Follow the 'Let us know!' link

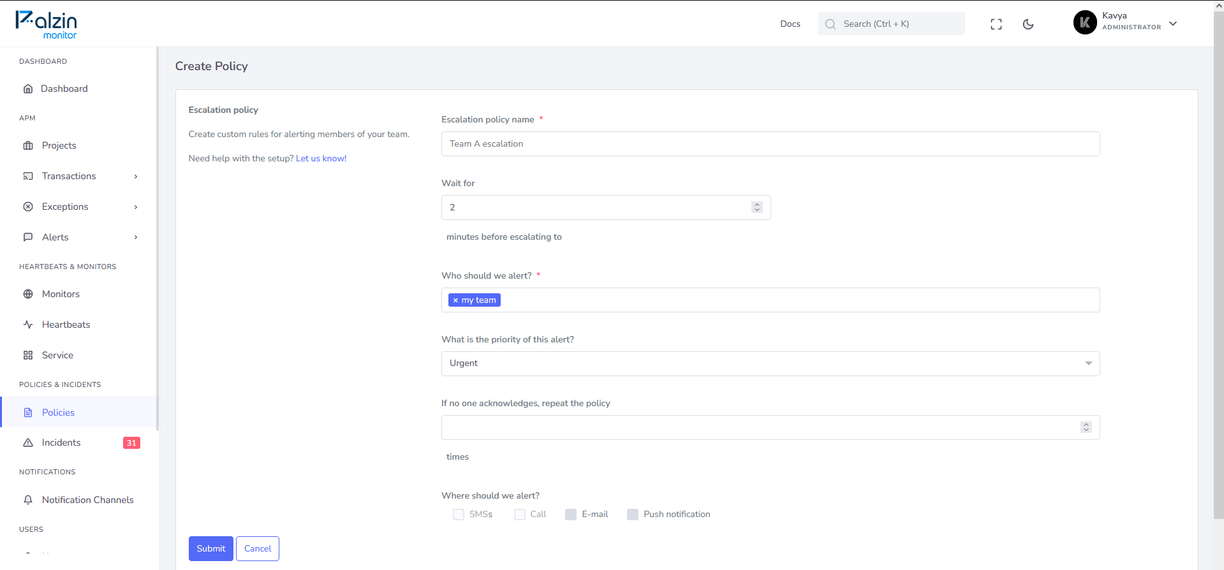pyautogui.click(x=321, y=158)
